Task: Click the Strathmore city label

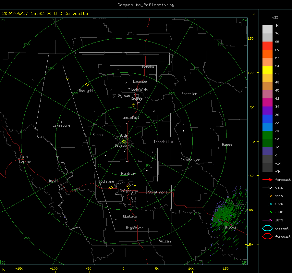Action: pyautogui.click(x=158, y=192)
